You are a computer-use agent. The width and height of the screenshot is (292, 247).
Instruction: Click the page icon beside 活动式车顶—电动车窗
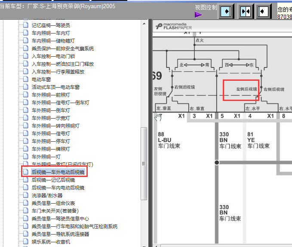coord(25,87)
